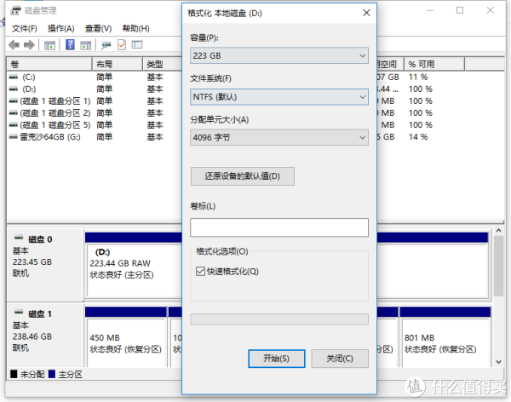
Task: Click 223.45 GB size of 磁盘 0
Action: (x=32, y=262)
